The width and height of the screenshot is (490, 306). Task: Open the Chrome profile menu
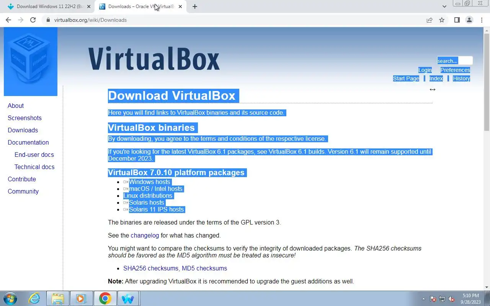[x=469, y=20]
